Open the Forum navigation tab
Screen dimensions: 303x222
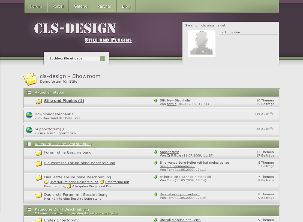[36, 6]
